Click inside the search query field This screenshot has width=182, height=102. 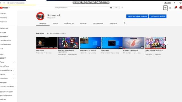82,8
